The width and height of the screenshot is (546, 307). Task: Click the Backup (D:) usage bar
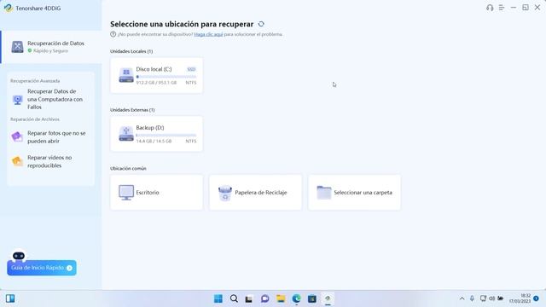[166, 135]
